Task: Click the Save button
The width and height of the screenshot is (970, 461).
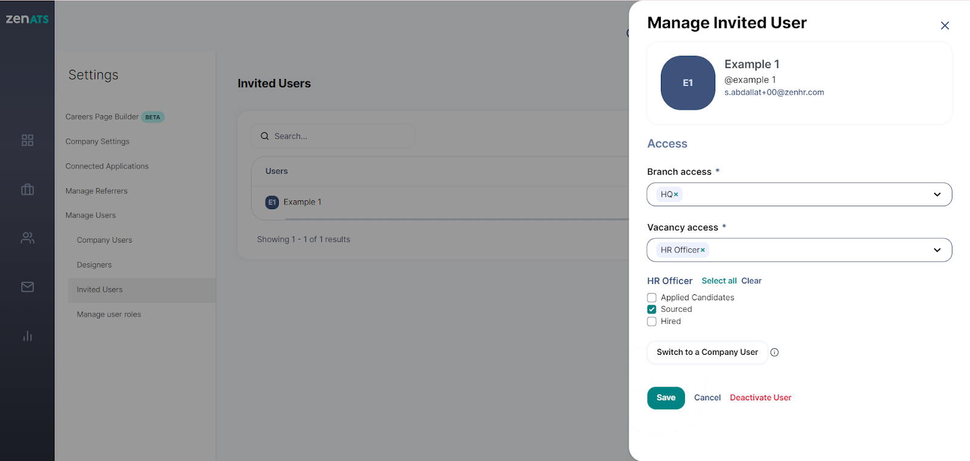Action: click(x=666, y=398)
